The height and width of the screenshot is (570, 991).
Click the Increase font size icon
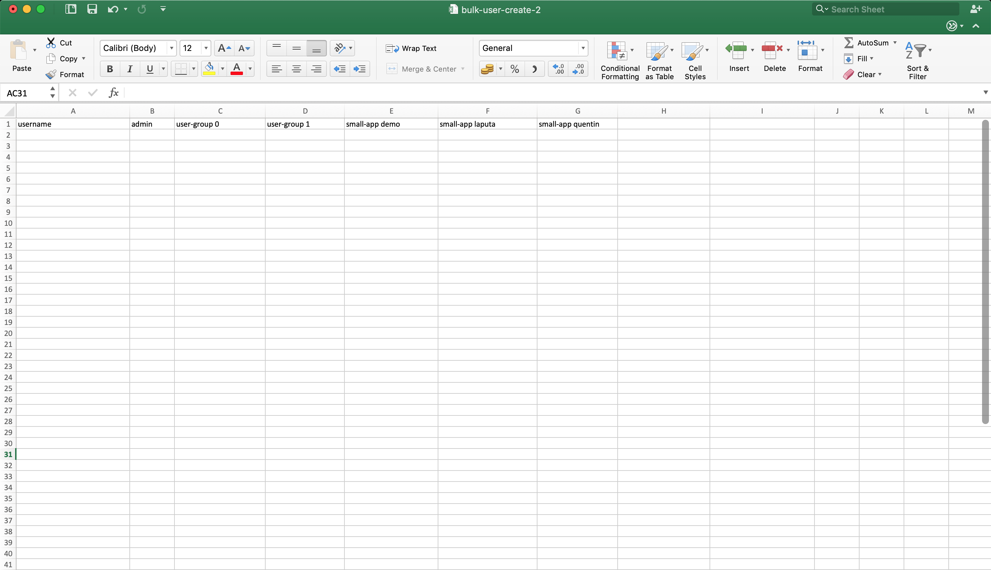(x=224, y=48)
